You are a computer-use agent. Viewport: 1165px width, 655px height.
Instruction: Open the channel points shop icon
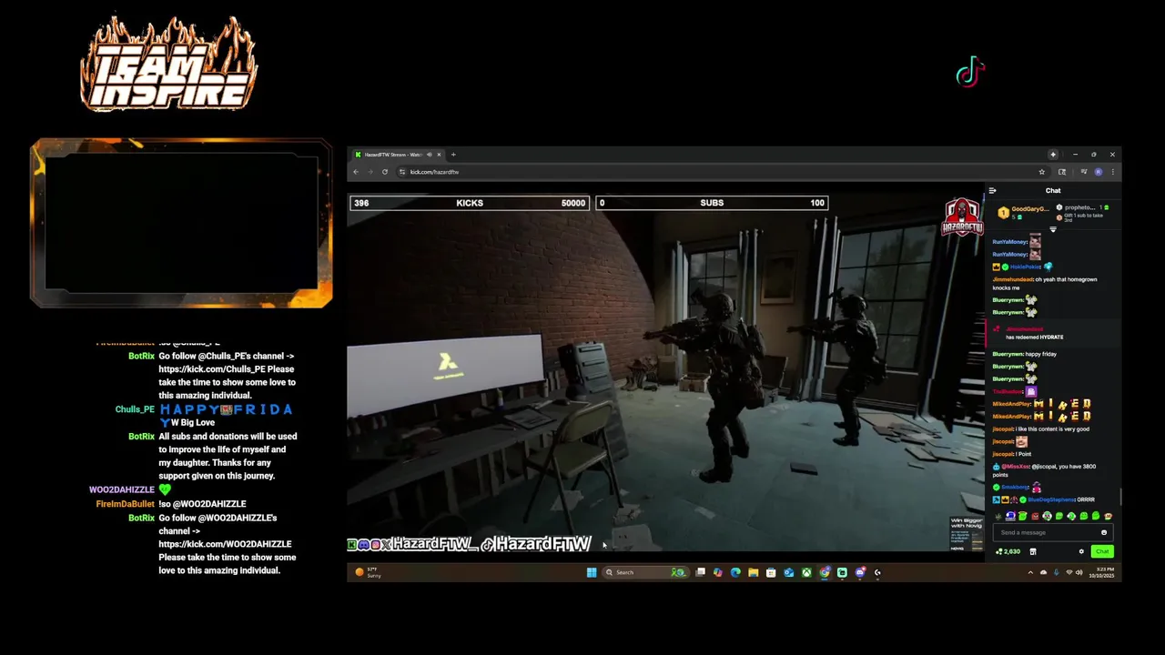1033,551
